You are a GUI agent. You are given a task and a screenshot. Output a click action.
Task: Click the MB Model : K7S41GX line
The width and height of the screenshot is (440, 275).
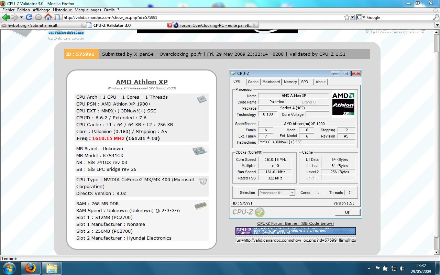tap(100, 155)
